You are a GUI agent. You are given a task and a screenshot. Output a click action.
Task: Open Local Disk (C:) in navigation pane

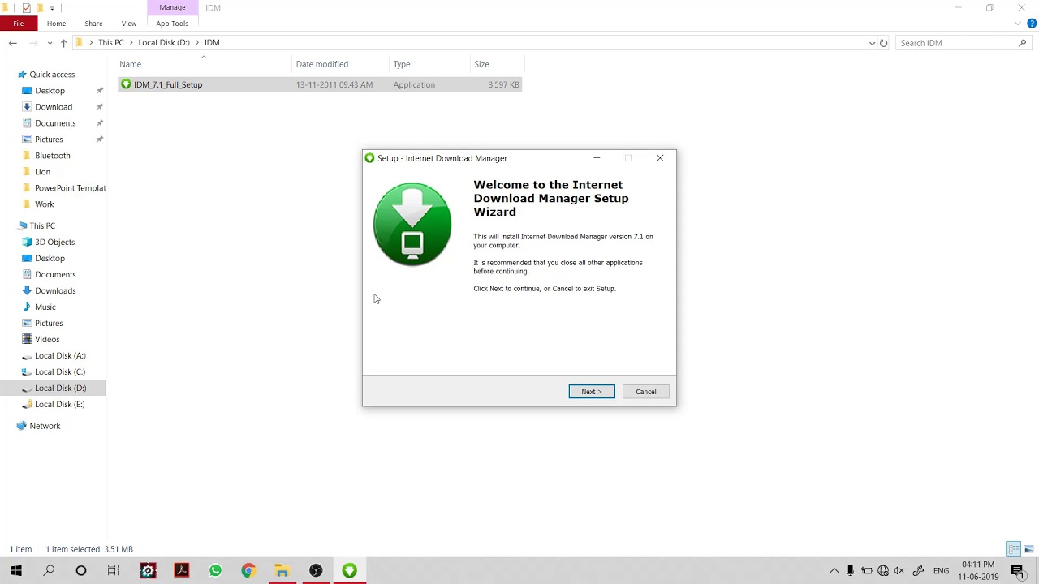[x=60, y=372]
